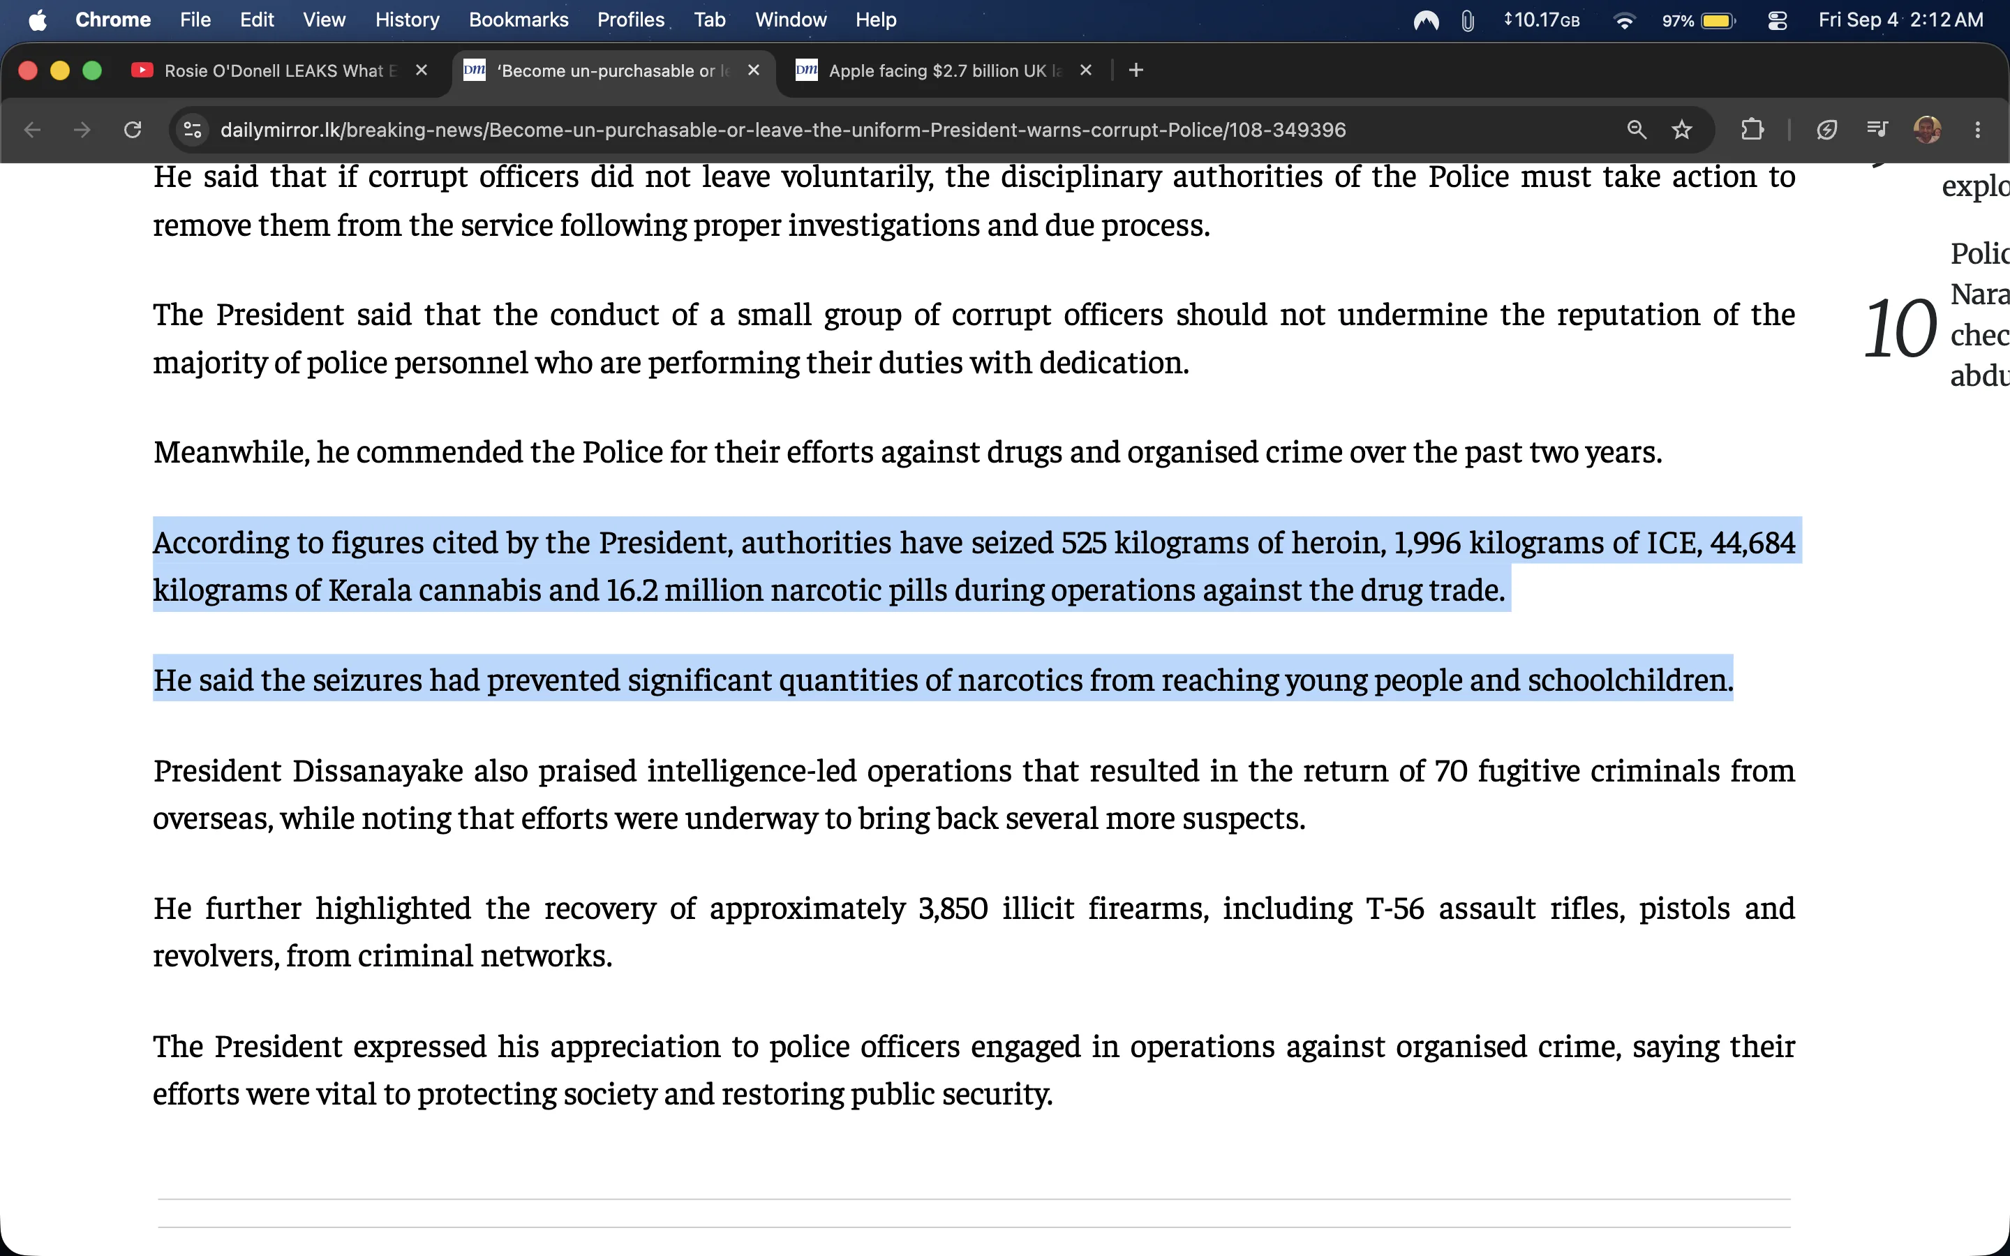Image resolution: width=2010 pixels, height=1256 pixels.
Task: Open the Tab menu in the menu bar
Action: 709,20
